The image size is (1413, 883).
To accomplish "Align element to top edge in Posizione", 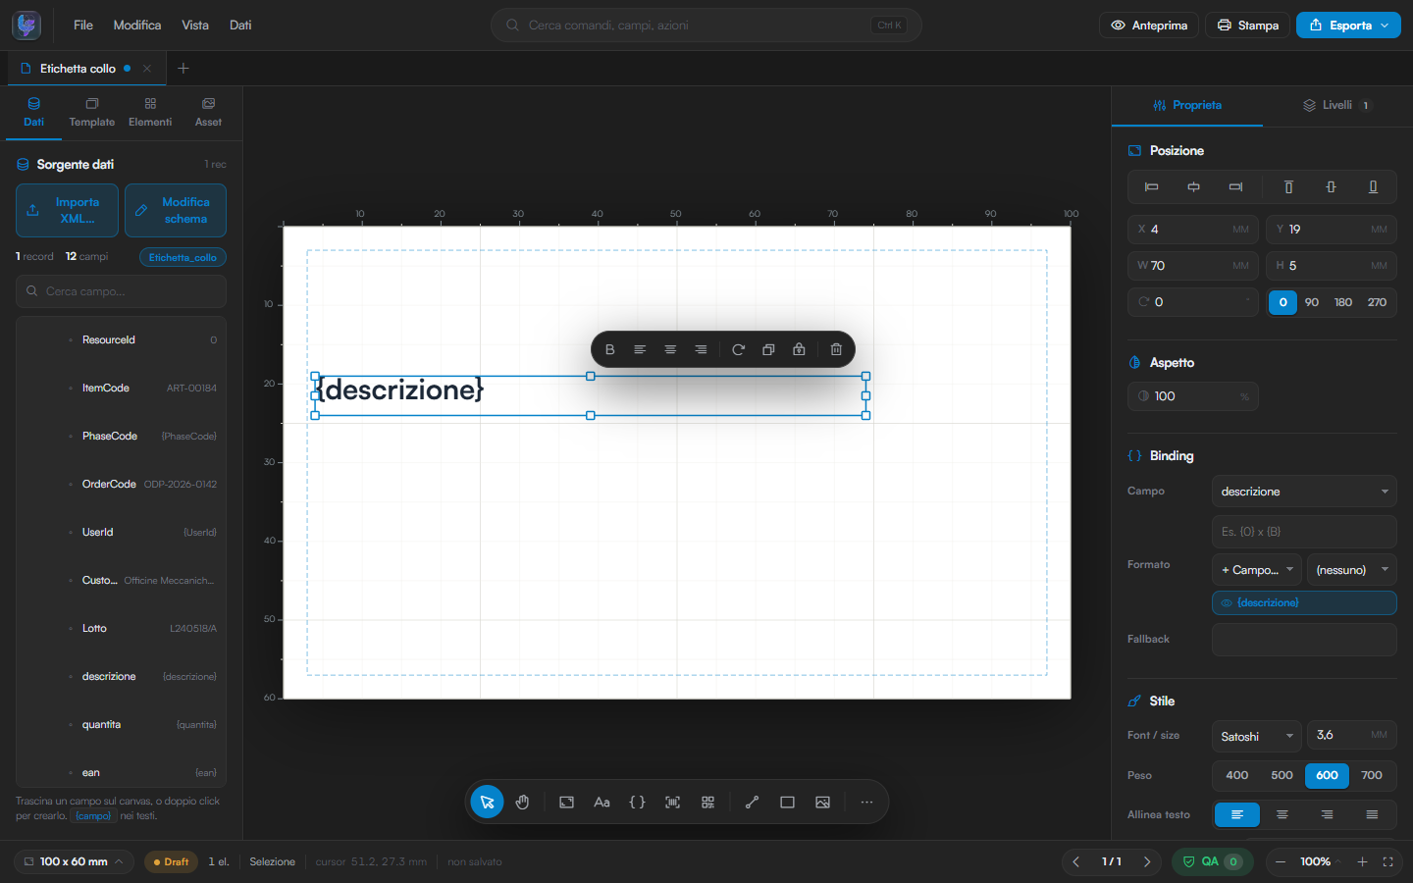I will click(x=1288, y=186).
